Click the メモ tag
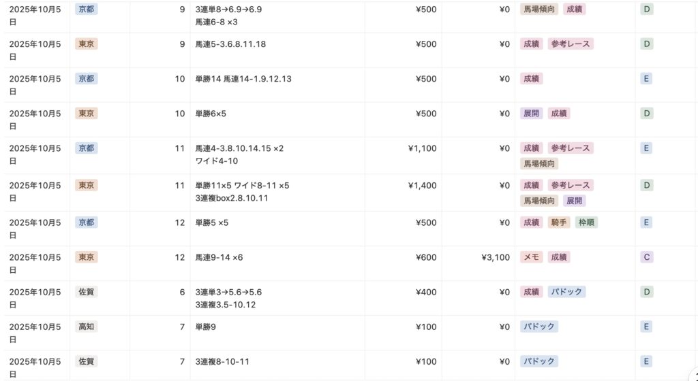This screenshot has width=698, height=381. (531, 257)
